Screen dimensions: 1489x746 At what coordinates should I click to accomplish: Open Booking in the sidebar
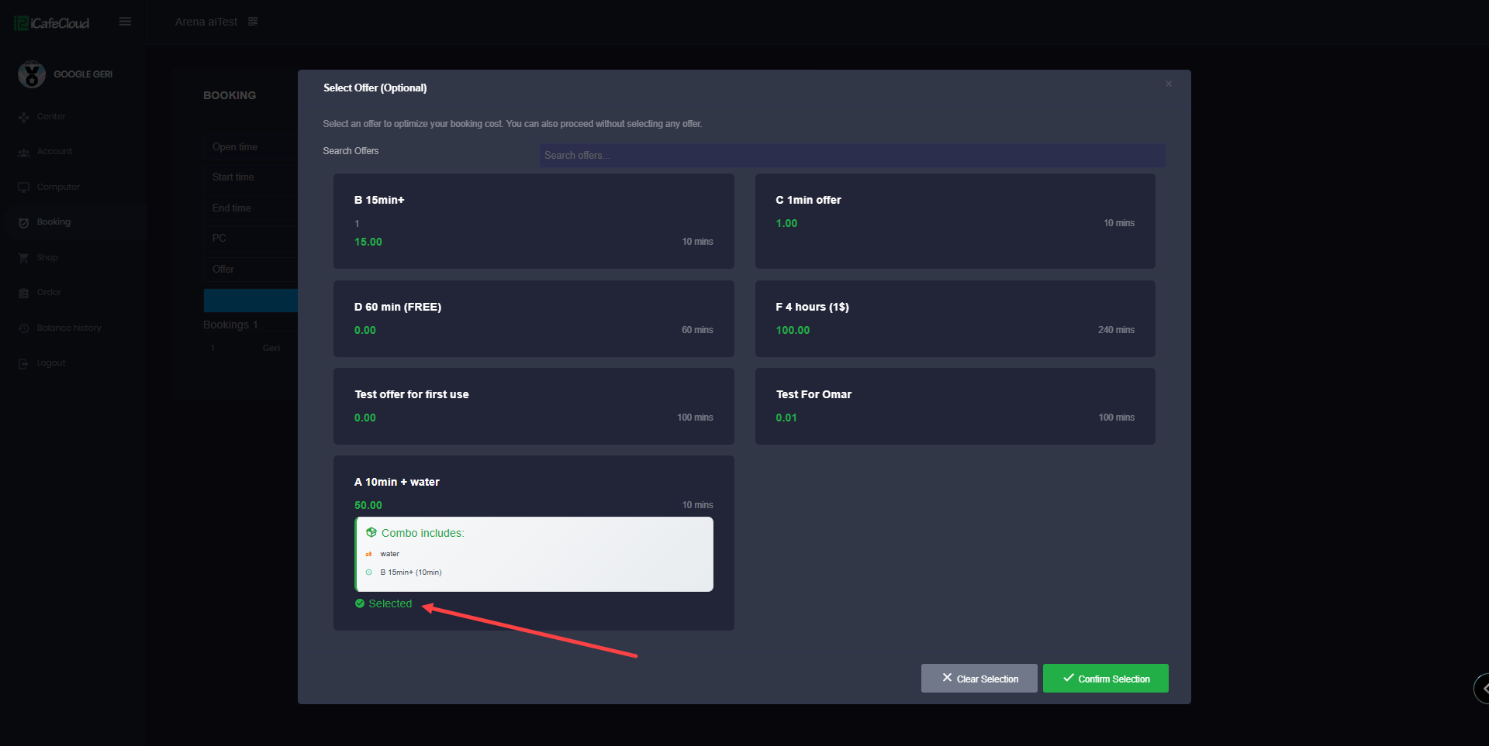[54, 222]
